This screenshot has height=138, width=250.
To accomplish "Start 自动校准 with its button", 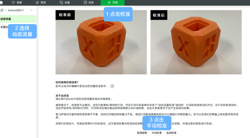I will [x=171, y=133].
